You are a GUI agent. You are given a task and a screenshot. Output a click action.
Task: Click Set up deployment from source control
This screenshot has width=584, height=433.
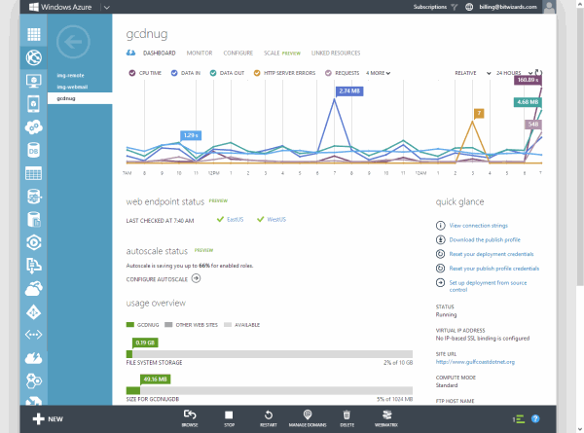[488, 286]
